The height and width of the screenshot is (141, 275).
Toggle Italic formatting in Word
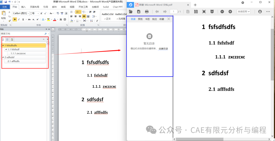[19, 19]
